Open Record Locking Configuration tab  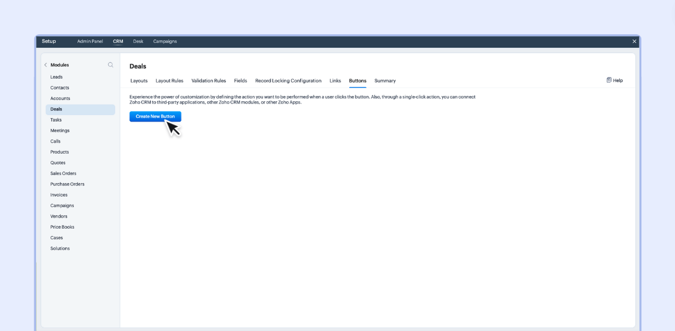(289, 80)
